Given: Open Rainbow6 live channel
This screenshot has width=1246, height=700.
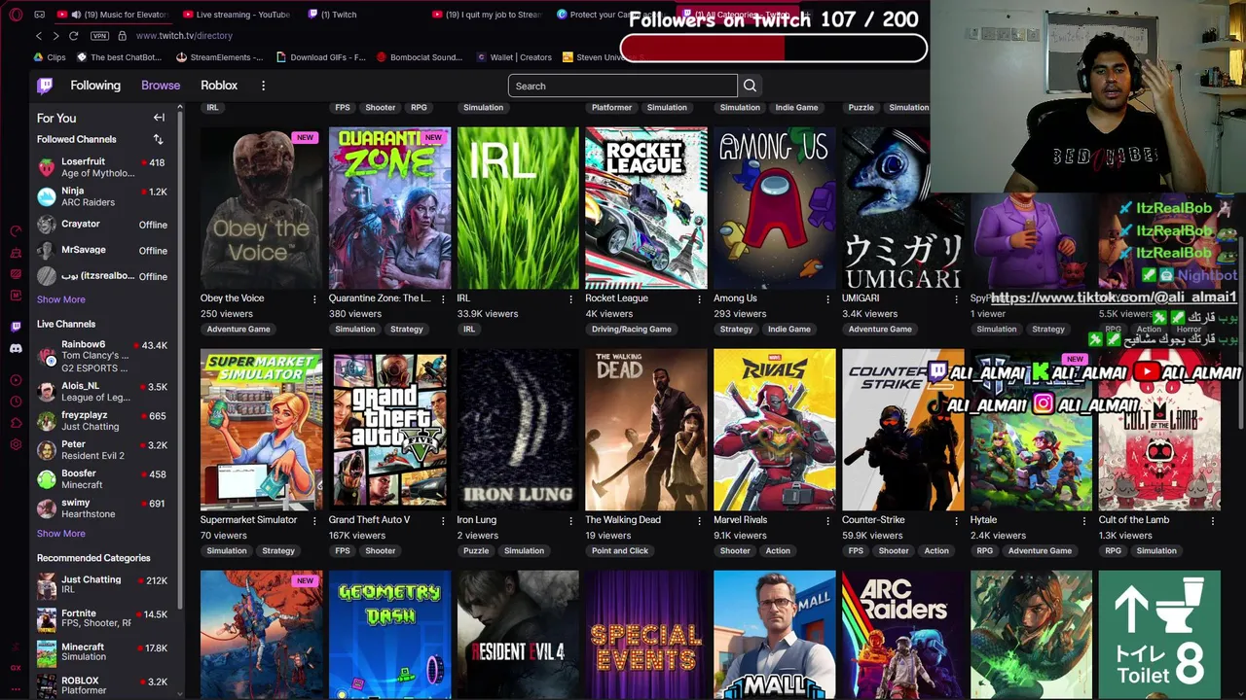Looking at the screenshot, I should pos(105,356).
